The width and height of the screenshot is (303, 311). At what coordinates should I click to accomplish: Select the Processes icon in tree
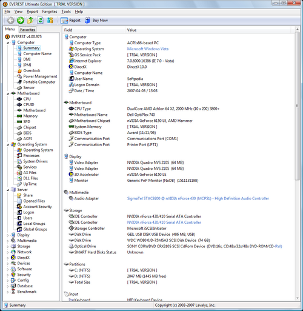point(19,156)
